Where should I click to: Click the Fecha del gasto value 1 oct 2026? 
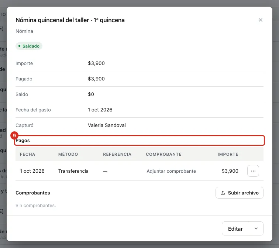click(x=100, y=110)
